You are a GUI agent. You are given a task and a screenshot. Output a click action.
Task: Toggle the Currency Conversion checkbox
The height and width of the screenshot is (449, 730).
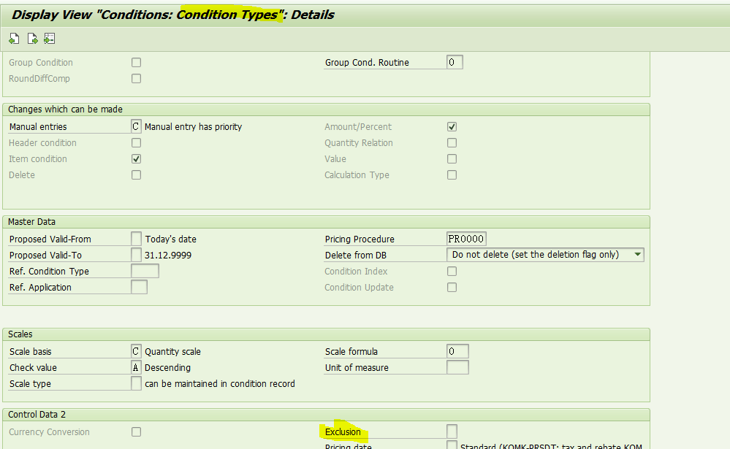click(136, 431)
